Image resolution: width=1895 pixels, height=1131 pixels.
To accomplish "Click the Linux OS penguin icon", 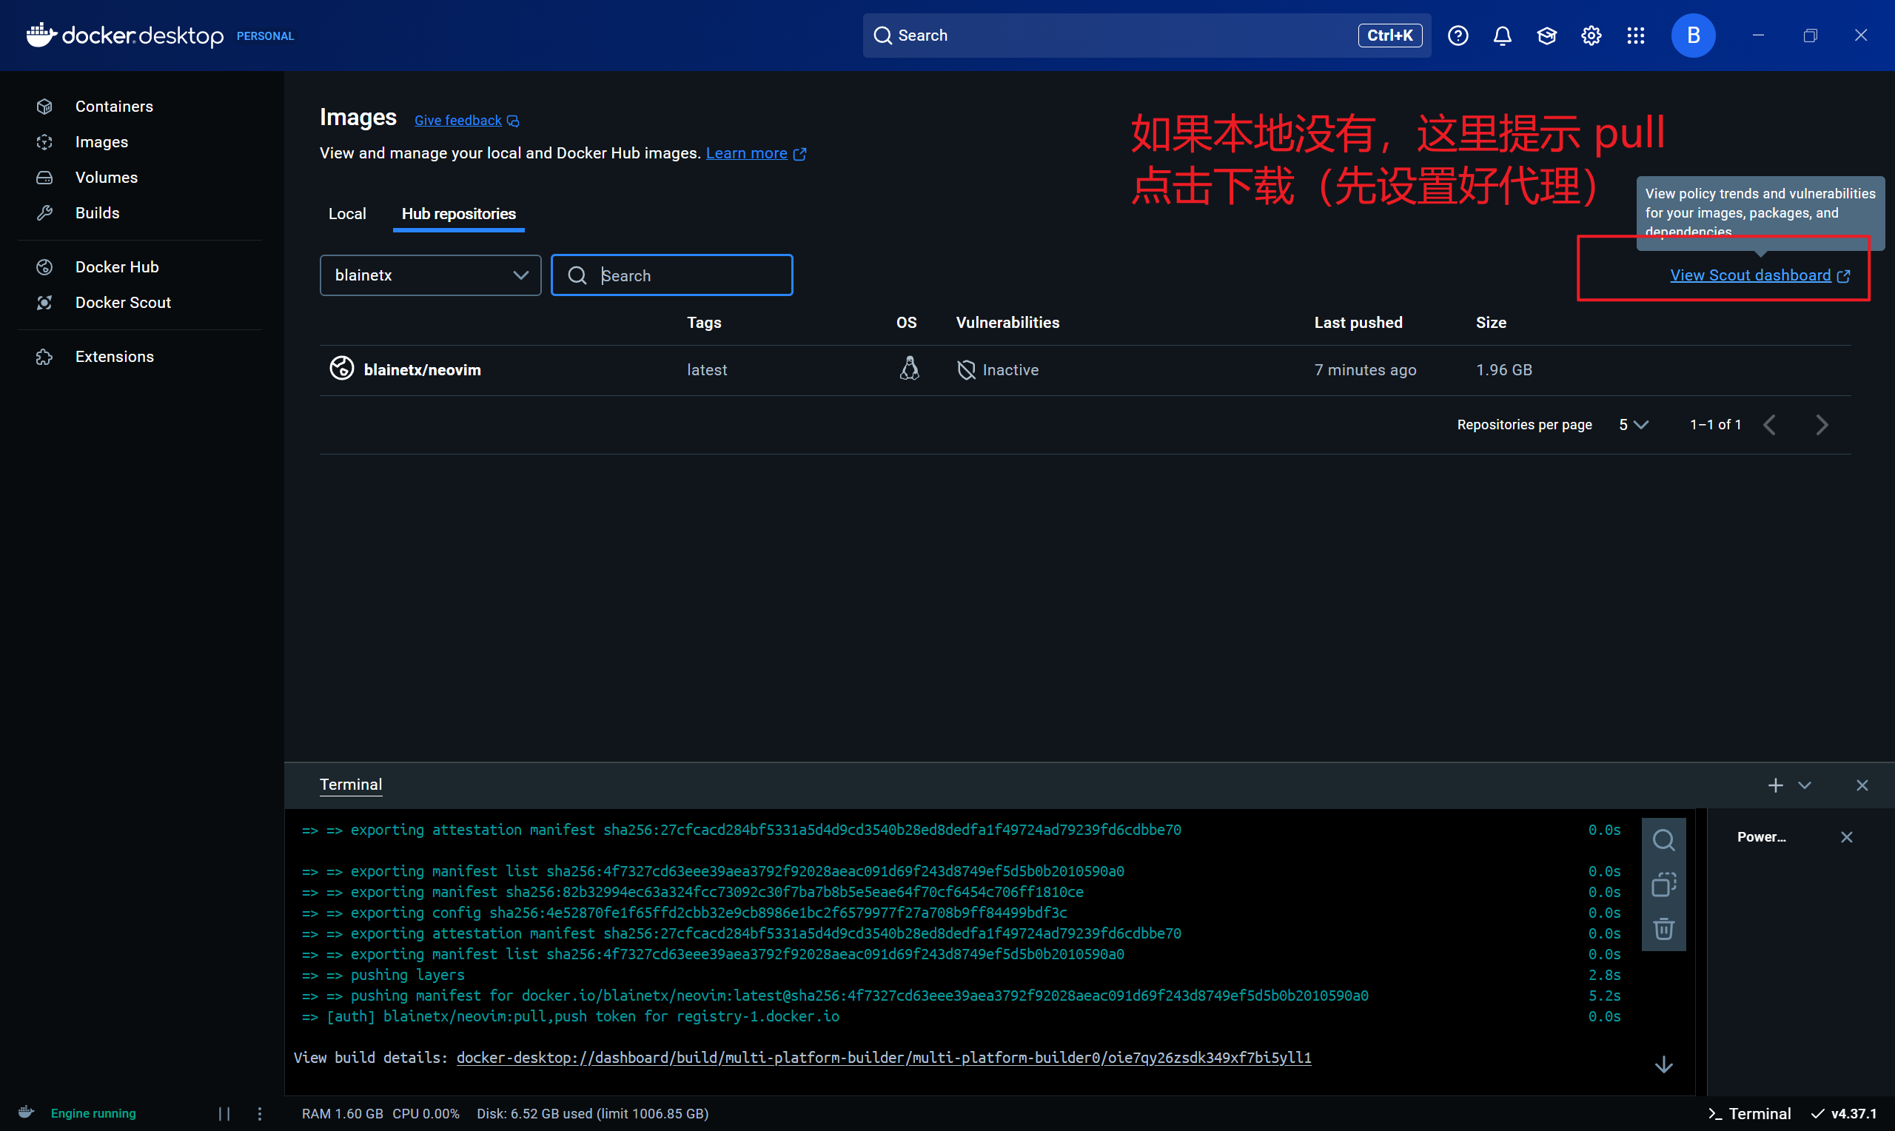I will (x=909, y=369).
